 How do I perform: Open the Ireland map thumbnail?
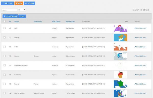[121, 38]
